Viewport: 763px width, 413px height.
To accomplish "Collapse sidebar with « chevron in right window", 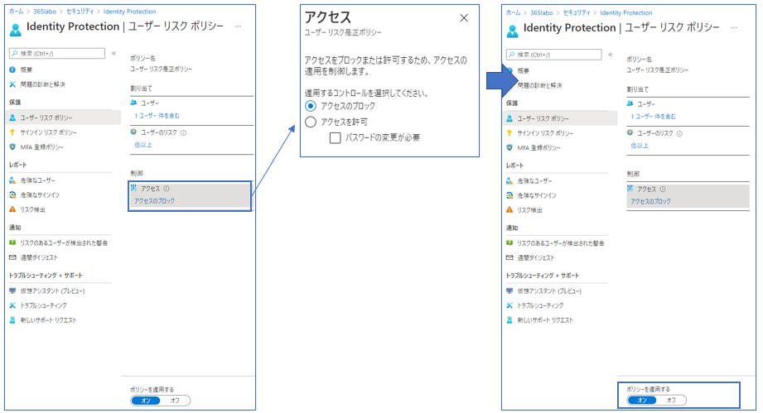I will click(x=611, y=55).
